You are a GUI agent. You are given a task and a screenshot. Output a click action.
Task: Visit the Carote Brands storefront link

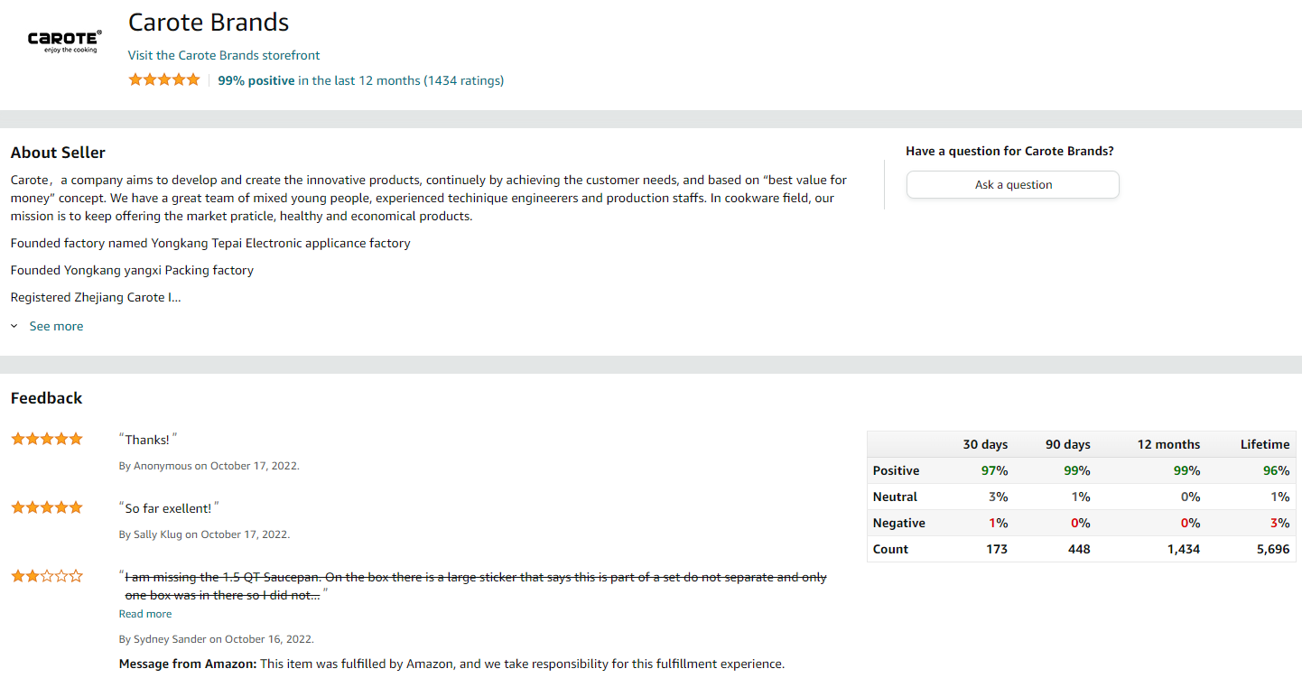[224, 55]
